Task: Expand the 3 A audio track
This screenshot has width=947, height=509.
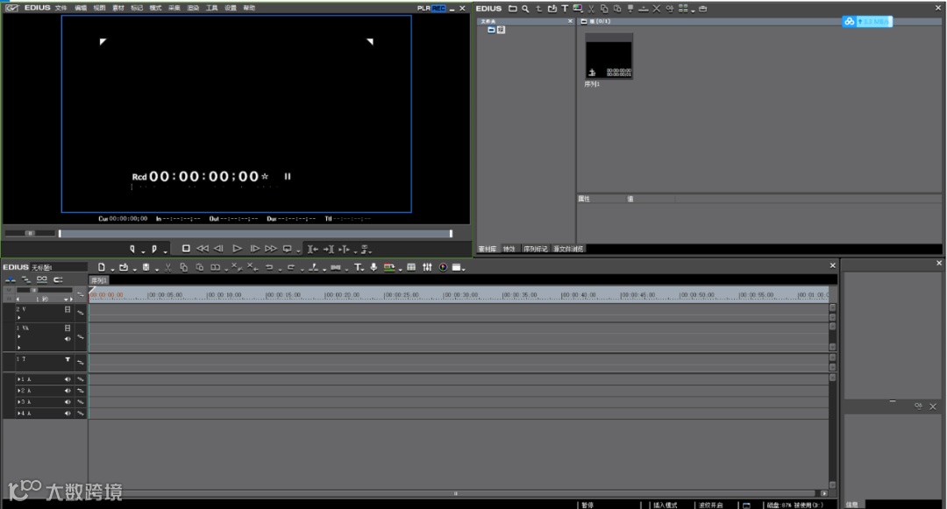Action: point(18,401)
